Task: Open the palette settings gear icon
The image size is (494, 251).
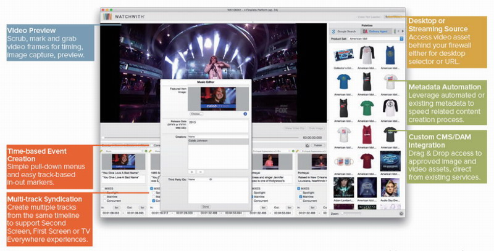Action: point(401,213)
